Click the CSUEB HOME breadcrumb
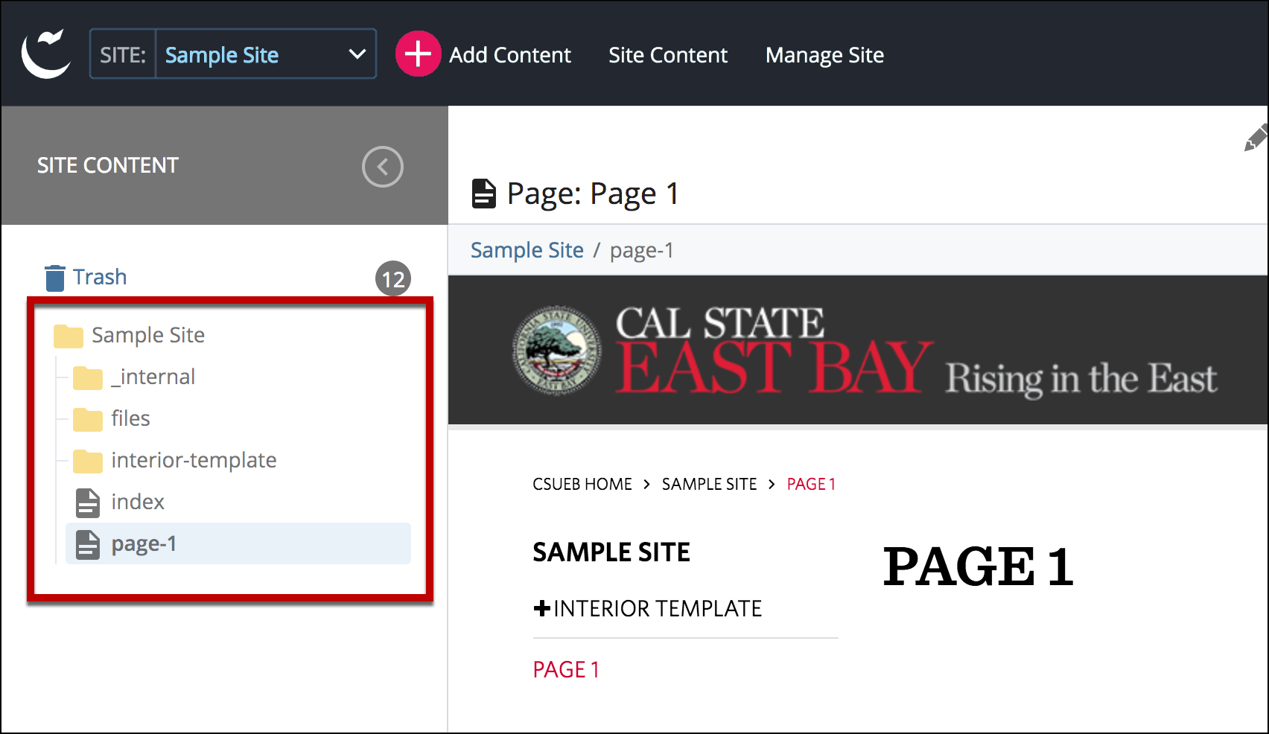 pos(582,484)
